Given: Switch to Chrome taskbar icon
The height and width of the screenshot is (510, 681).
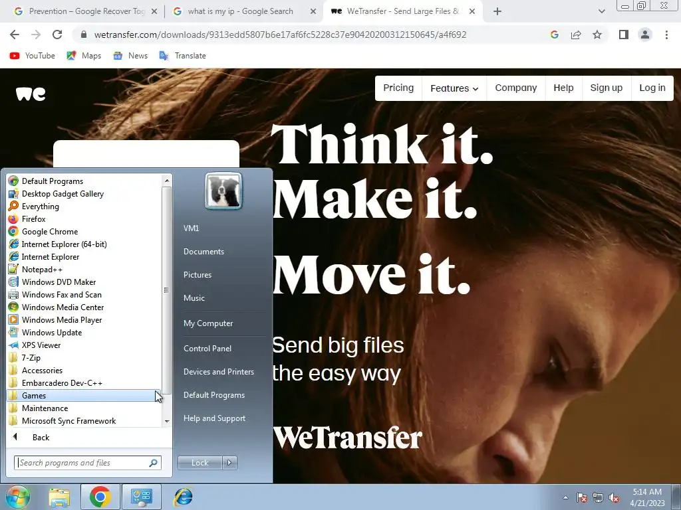Looking at the screenshot, I should [x=100, y=497].
